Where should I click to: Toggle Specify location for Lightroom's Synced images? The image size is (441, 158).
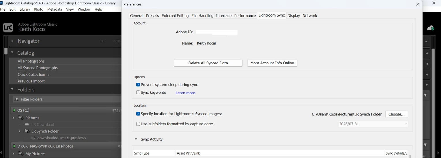click(138, 114)
